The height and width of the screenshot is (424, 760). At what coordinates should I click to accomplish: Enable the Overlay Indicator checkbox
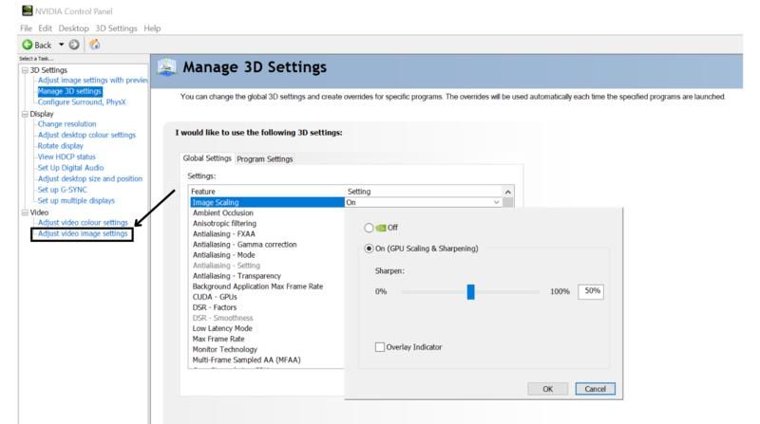point(380,347)
